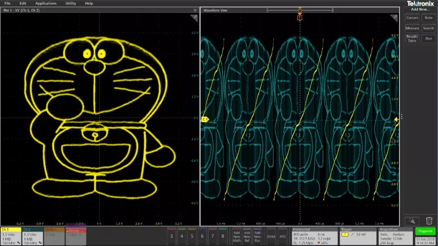Viewport: 438px width, 246px height.
Task: Click the Add New Math button
Action: point(236,236)
